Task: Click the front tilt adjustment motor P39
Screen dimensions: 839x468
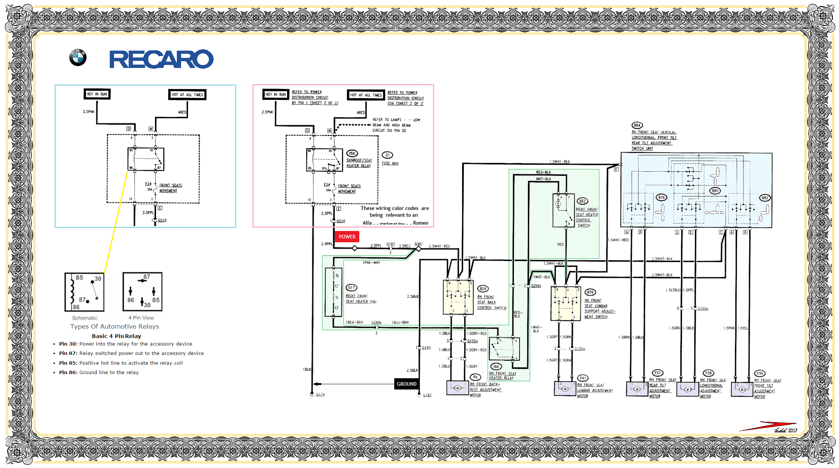Action: pyautogui.click(x=742, y=389)
